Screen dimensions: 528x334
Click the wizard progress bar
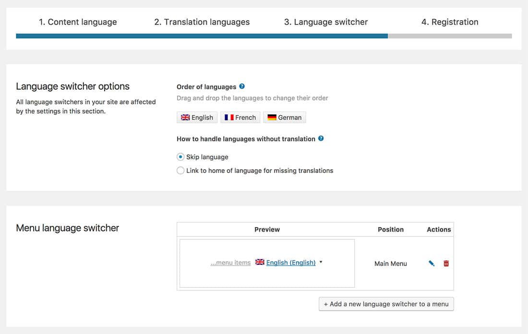pyautogui.click(x=264, y=36)
